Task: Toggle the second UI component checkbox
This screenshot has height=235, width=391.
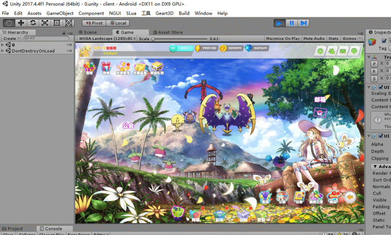Action: point(380,136)
